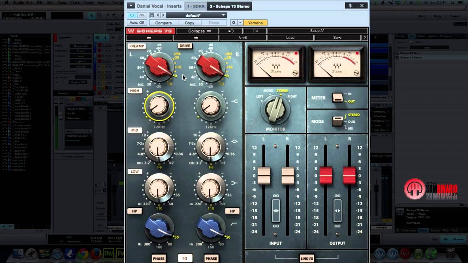Open the Setup A* selector
Viewport: 468px width, 263px height.
pos(317,31)
